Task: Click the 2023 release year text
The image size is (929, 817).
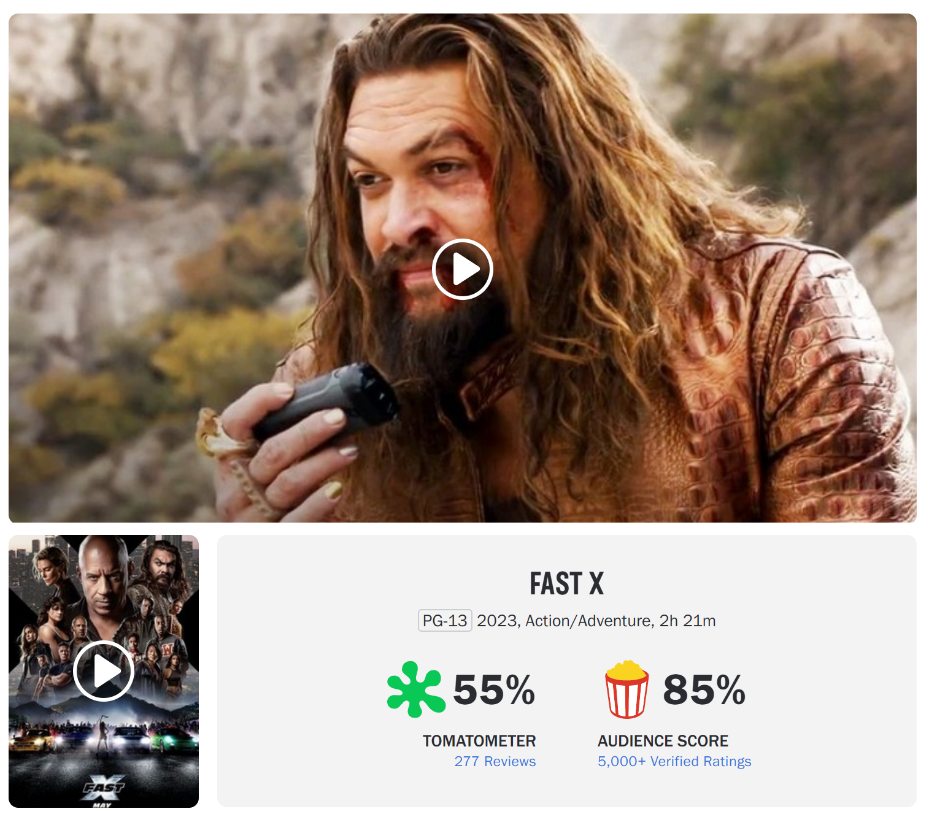Action: pos(498,621)
